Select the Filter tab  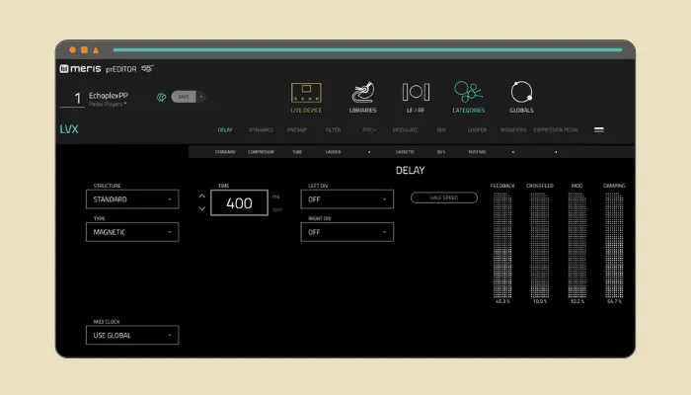tap(334, 130)
